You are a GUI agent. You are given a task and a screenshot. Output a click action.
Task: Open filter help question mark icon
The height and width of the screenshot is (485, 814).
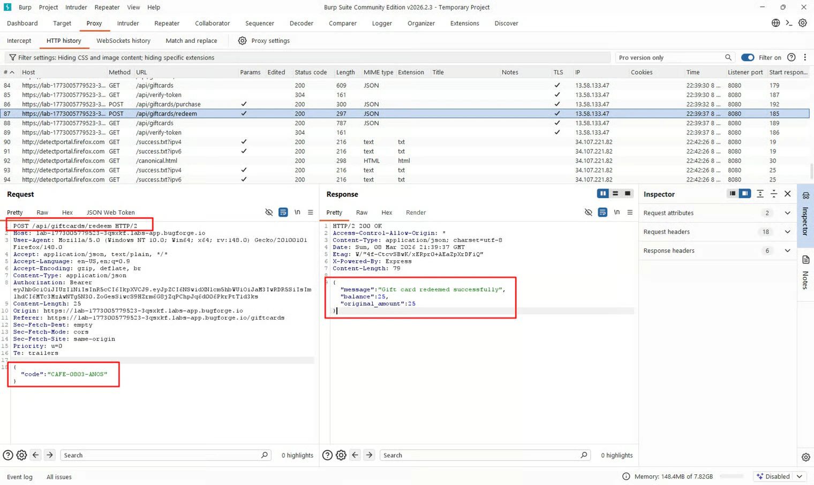click(x=792, y=57)
